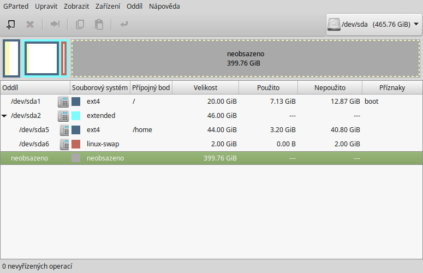Select the neobsazeno 399.76 GiB disk map area

pyautogui.click(x=246, y=58)
